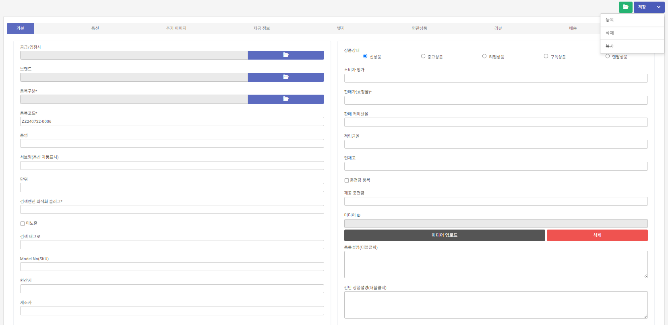This screenshot has height=325, width=668.
Task: Open the 연관상품 tab
Action: [419, 28]
